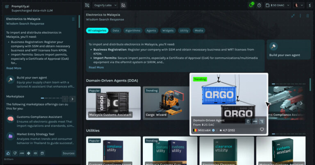Click the JSON icon beside thumbs-down in chat panel

(x=22, y=153)
